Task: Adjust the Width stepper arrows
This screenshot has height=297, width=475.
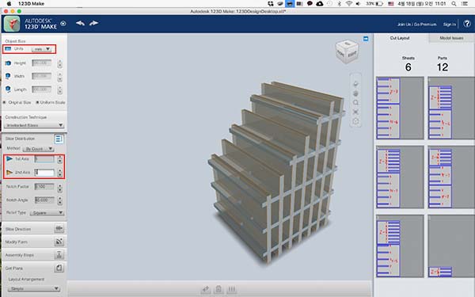Action: pyautogui.click(x=59, y=76)
